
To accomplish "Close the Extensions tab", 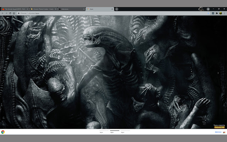I will tap(84, 9).
